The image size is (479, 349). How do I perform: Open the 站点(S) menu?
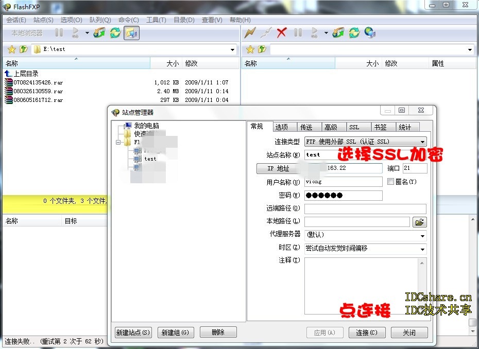pyautogui.click(x=43, y=20)
